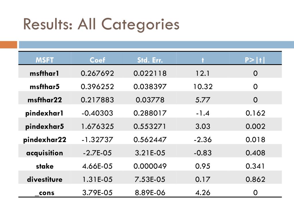
Task: Select pindexhar5 coefficient value 1.676325
Action: (x=97, y=126)
